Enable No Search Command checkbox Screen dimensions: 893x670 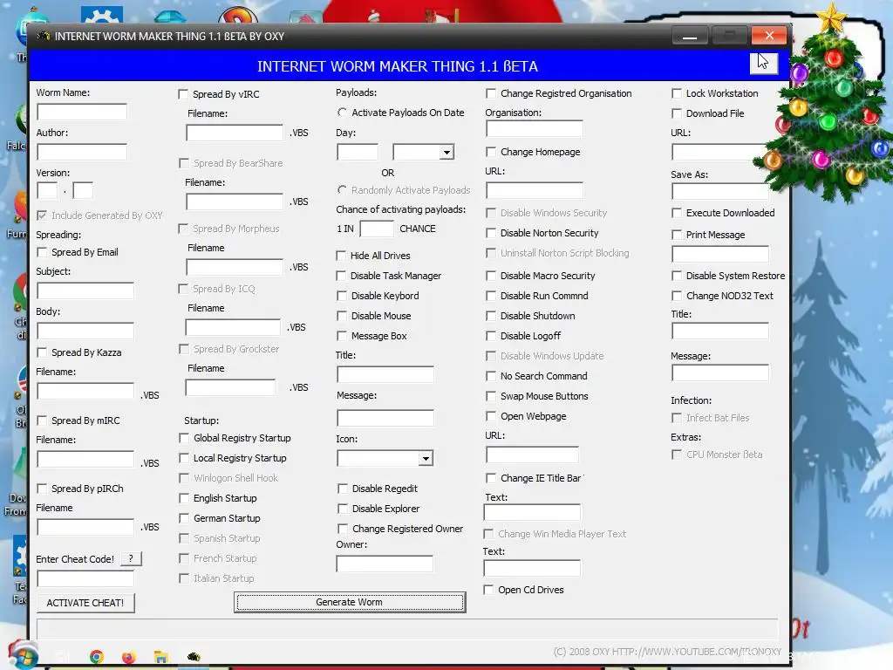(x=490, y=377)
